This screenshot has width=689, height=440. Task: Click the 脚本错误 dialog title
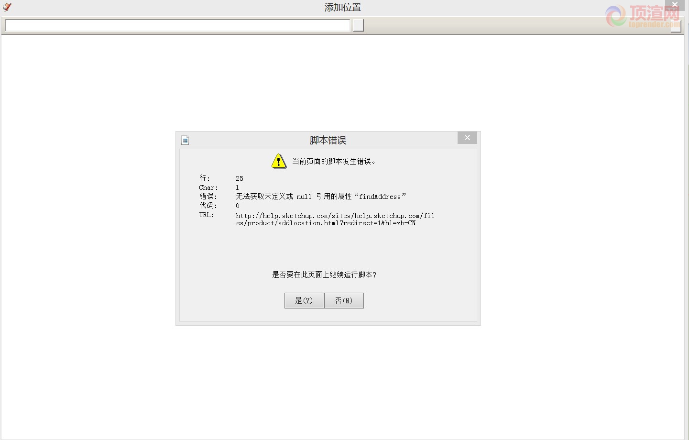328,140
